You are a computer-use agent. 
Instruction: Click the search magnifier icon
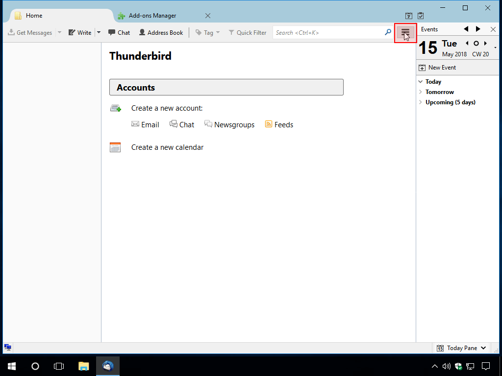388,33
